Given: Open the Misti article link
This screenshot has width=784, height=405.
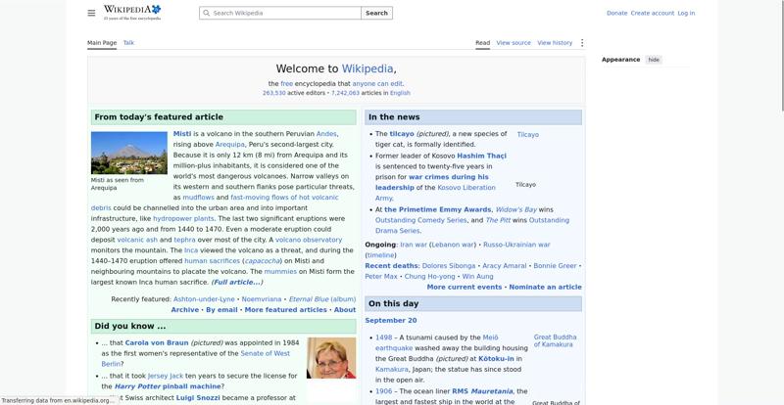Looking at the screenshot, I should 182,134.
